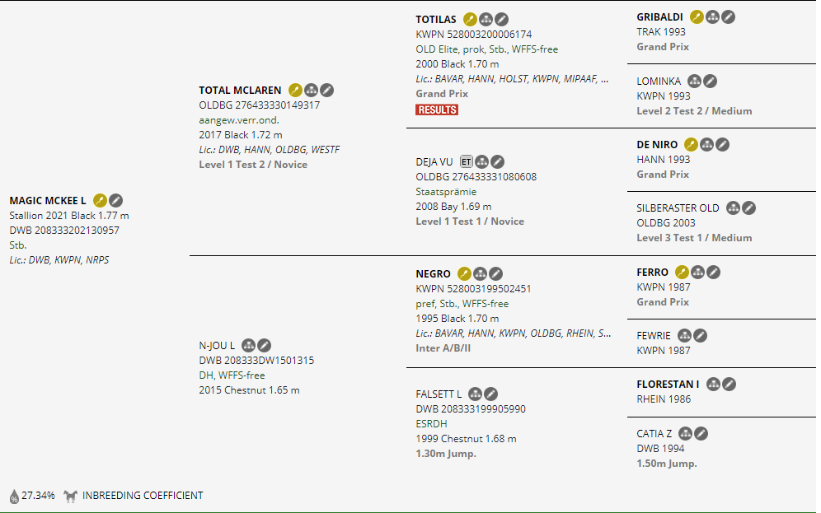The image size is (821, 513).
Task: Click the red RESULTS badge under Totilas
Action: point(437,110)
